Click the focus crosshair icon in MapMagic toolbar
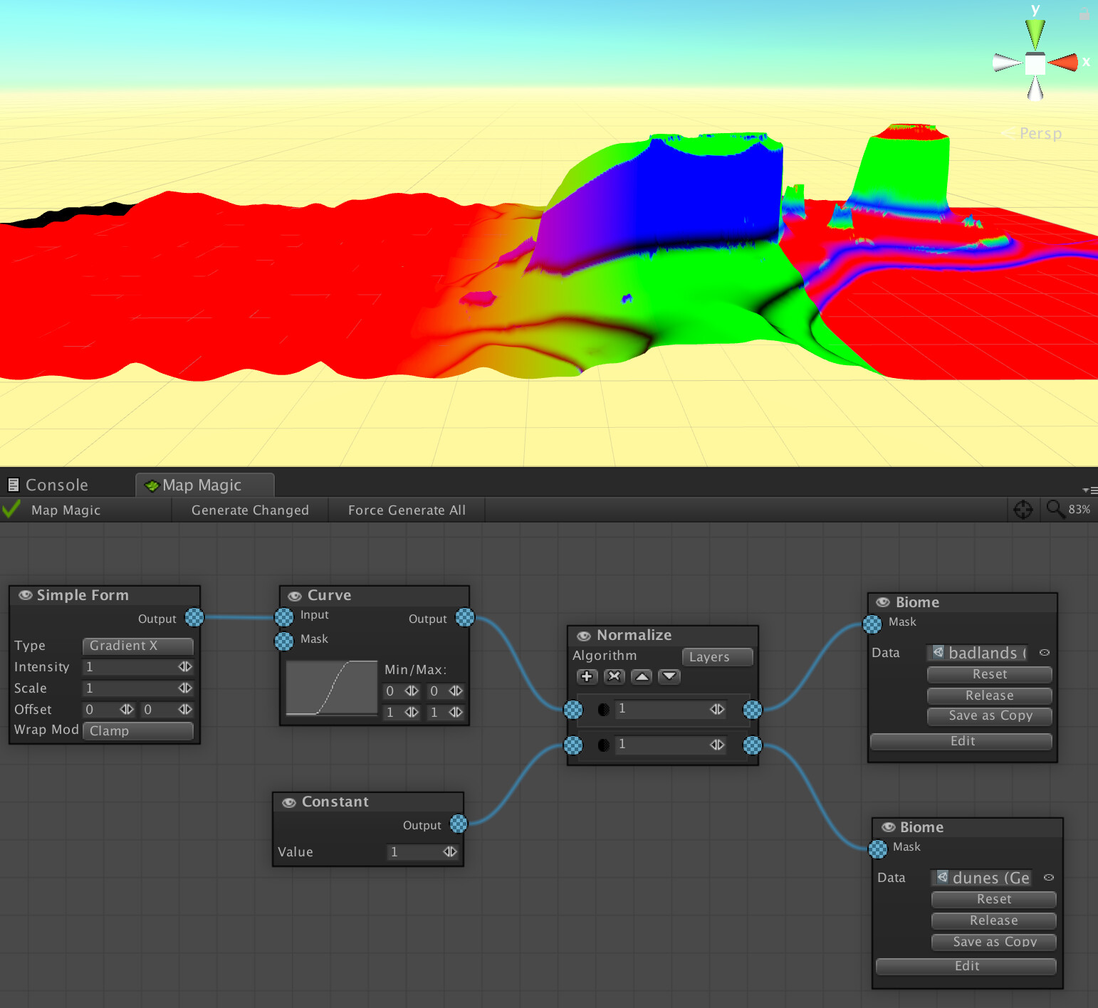This screenshot has width=1098, height=1008. 1023,510
